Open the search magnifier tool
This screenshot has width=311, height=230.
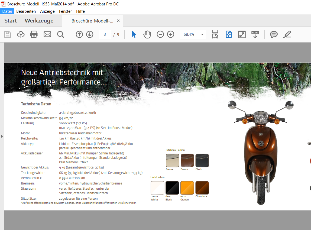[60, 34]
